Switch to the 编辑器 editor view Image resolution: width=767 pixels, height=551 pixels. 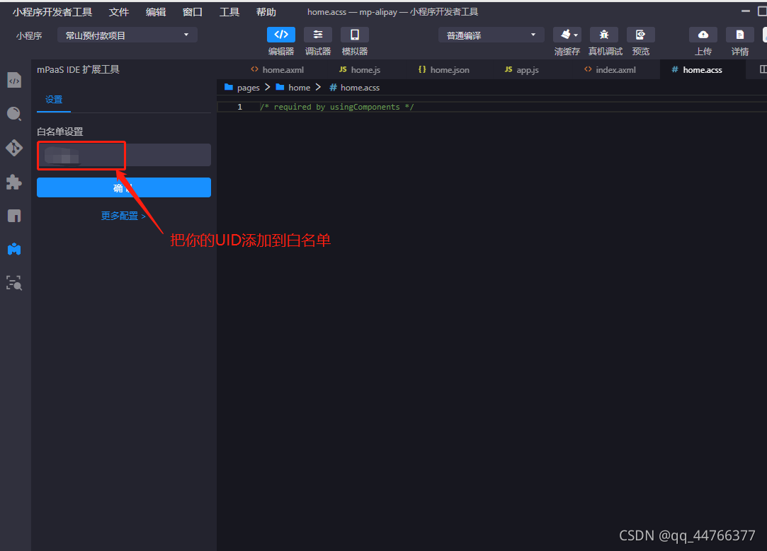click(x=280, y=35)
